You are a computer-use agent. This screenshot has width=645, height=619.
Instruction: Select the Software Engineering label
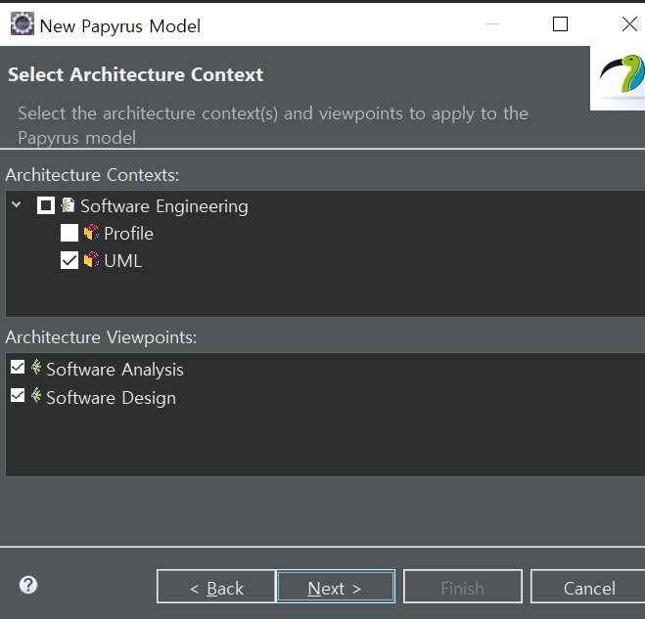(x=164, y=206)
